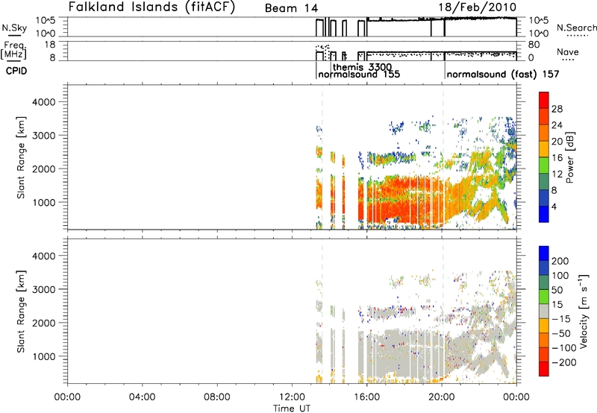Click the '4000' tick on the power panel
597x413 pixels.
43,102
